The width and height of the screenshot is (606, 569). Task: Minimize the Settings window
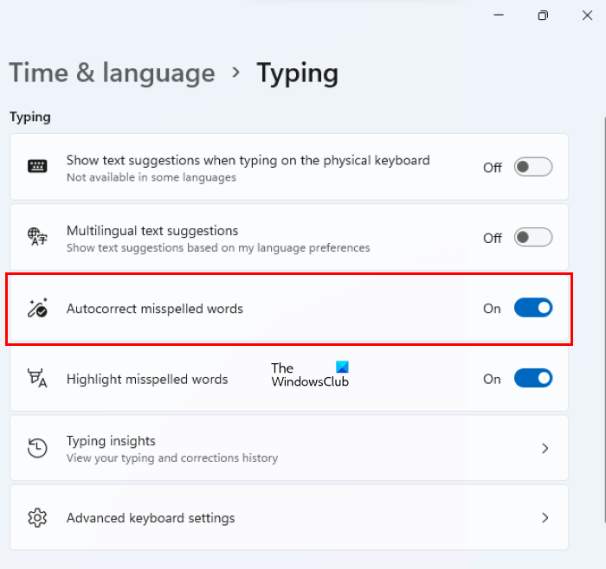point(500,16)
